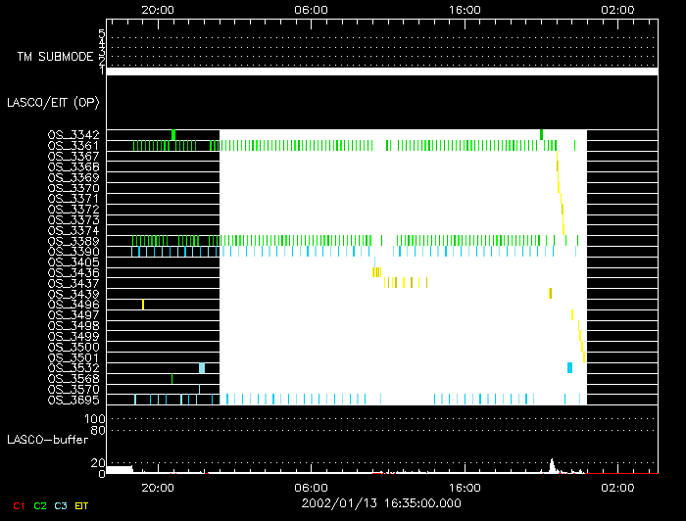
Task: Click the green C2 legend entry
Action: tap(40, 505)
